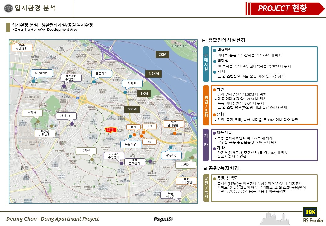Click the 목동 이대병원 callout on map
Viewport: 326px width, 226px height.
pyautogui.click(x=187, y=180)
